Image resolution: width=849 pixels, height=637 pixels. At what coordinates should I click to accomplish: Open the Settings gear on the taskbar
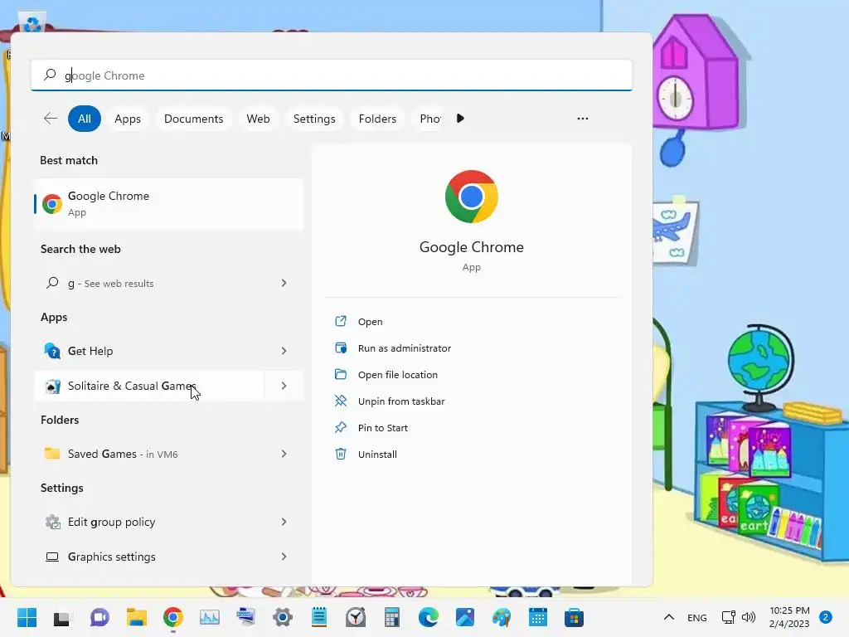[283, 617]
